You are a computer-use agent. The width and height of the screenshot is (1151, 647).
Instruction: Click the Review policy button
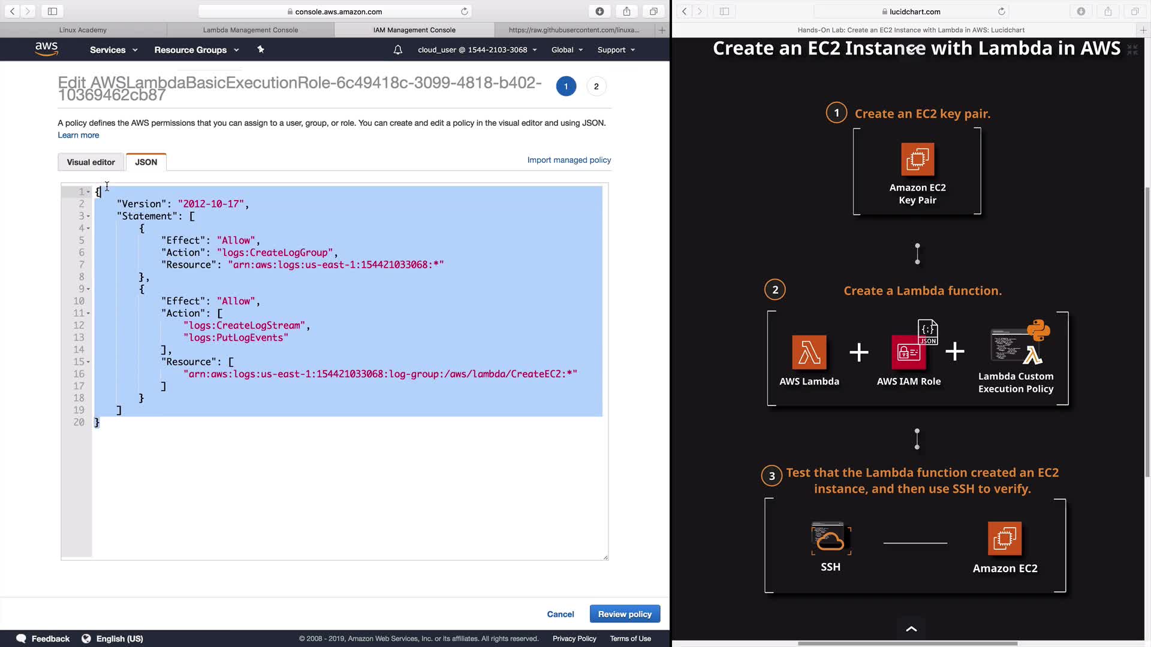[624, 614]
